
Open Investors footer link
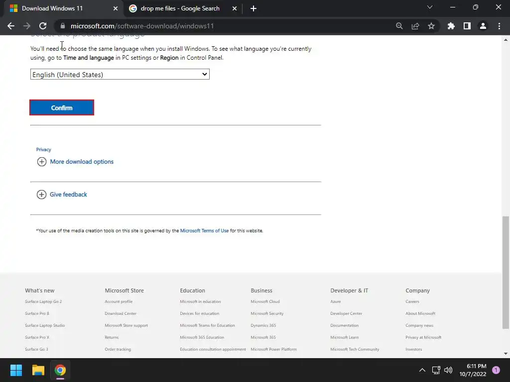coord(413,350)
